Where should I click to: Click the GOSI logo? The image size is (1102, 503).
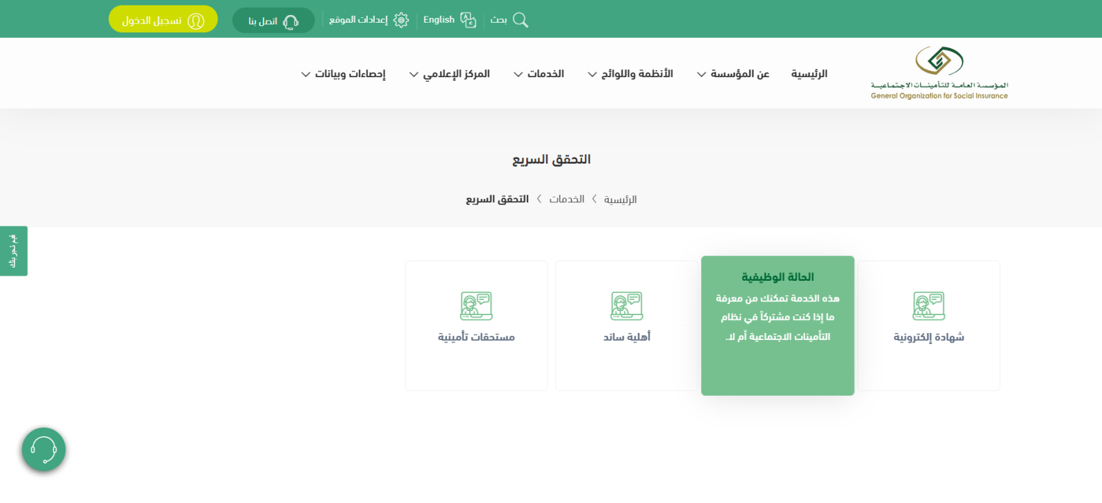pyautogui.click(x=939, y=73)
